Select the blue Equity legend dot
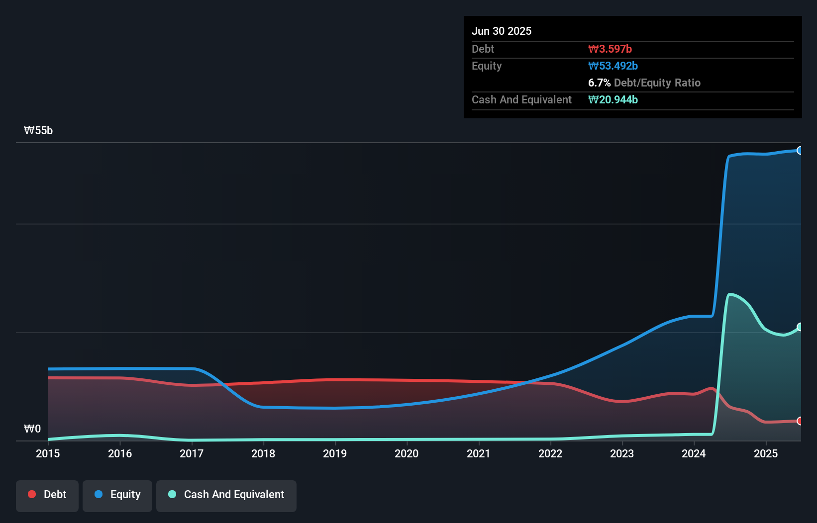 click(100, 494)
